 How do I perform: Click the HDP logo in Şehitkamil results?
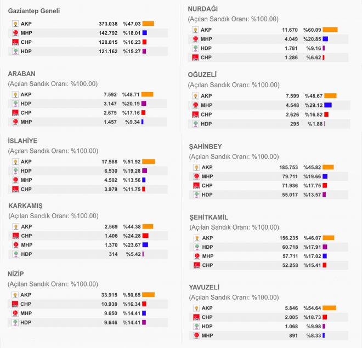coord(195,247)
